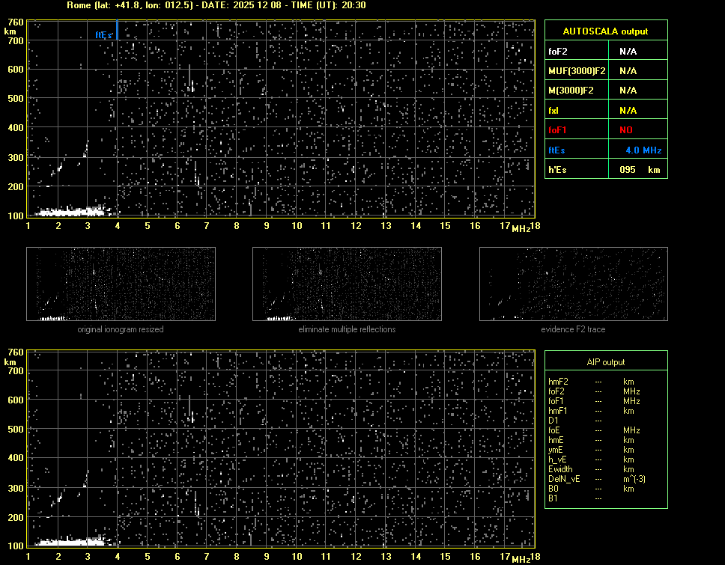Click the AUTOSCALA output header
This screenshot has height=565, width=725.
605,31
